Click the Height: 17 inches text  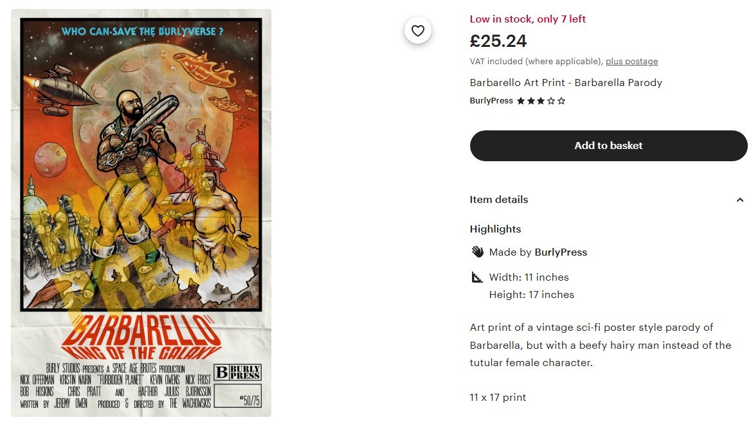click(531, 295)
